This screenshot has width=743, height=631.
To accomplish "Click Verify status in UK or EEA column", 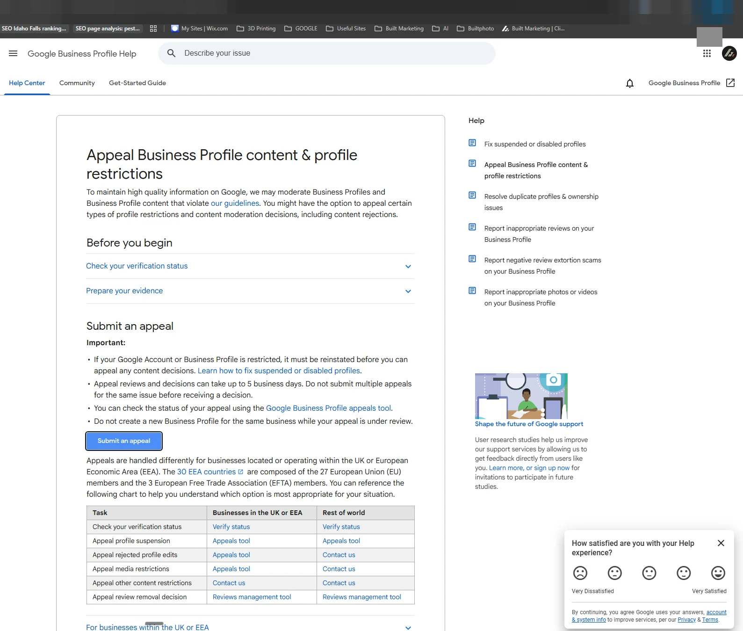I will click(231, 527).
